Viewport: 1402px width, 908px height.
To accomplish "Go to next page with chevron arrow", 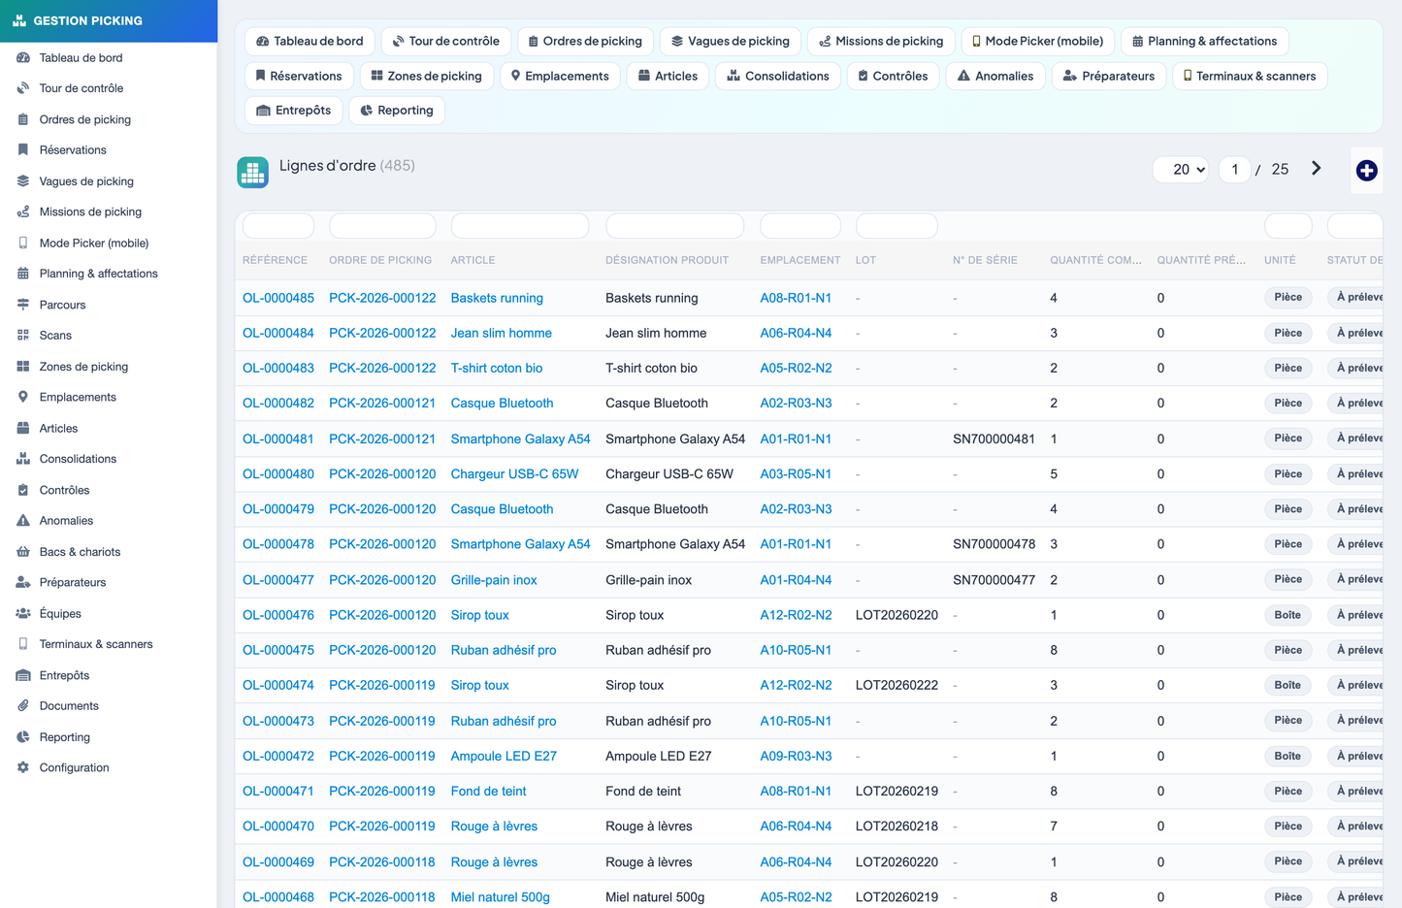I will click(x=1316, y=169).
